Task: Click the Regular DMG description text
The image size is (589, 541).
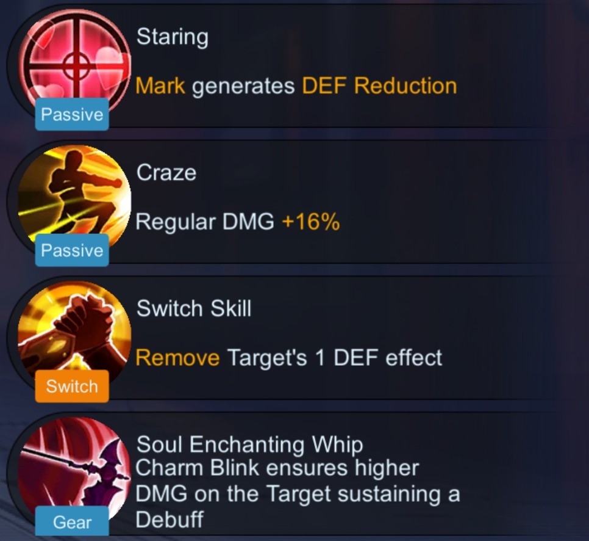Action: 205,221
